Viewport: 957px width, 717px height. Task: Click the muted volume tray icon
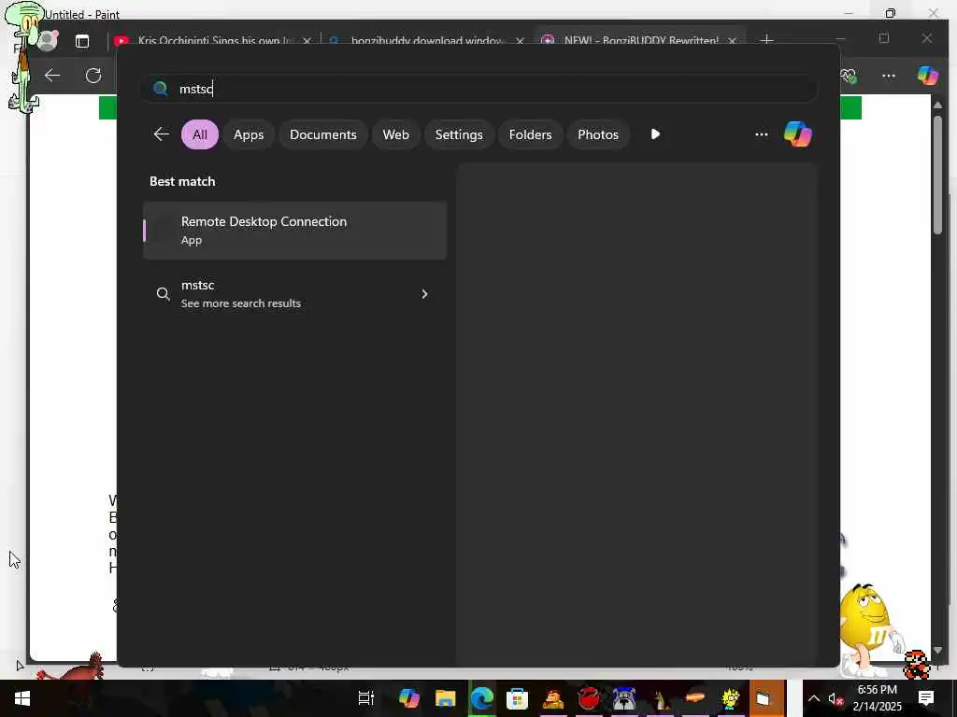(836, 699)
